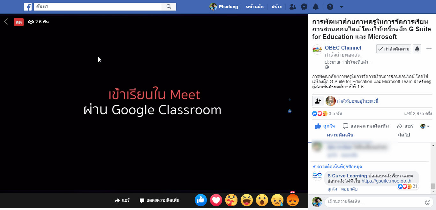Open friend requests icon in top bar

(292, 7)
